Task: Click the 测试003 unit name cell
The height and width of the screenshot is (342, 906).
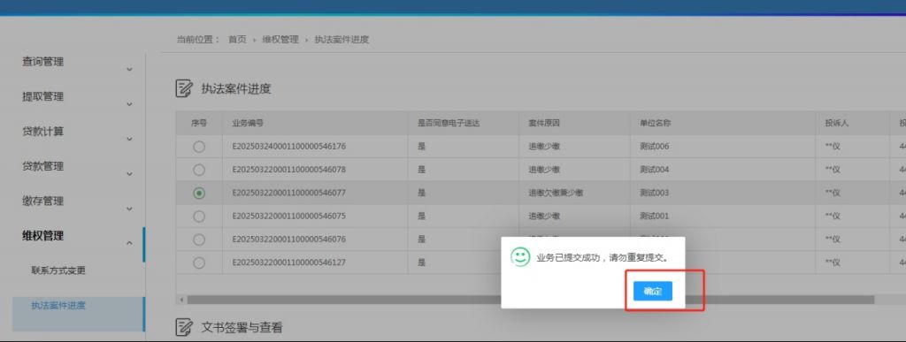Action: (654, 194)
